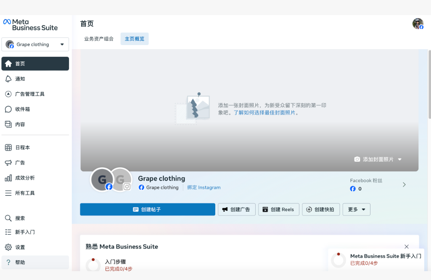Click the 绑定 Instagram link

click(204, 188)
